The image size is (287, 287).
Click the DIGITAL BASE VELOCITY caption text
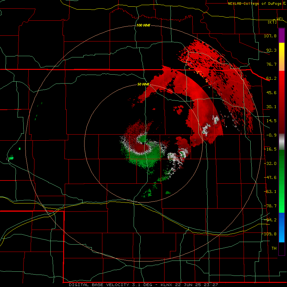coord(99,285)
